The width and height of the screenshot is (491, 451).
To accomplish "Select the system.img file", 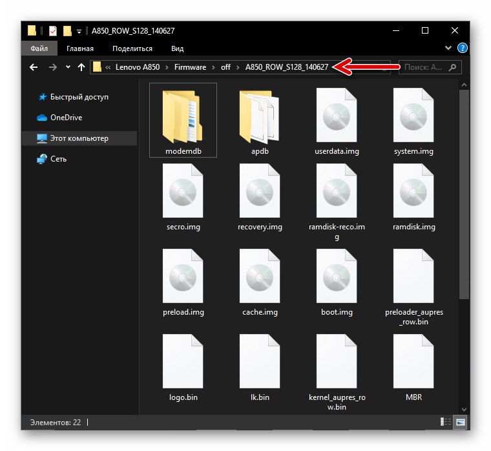I will click(x=413, y=120).
